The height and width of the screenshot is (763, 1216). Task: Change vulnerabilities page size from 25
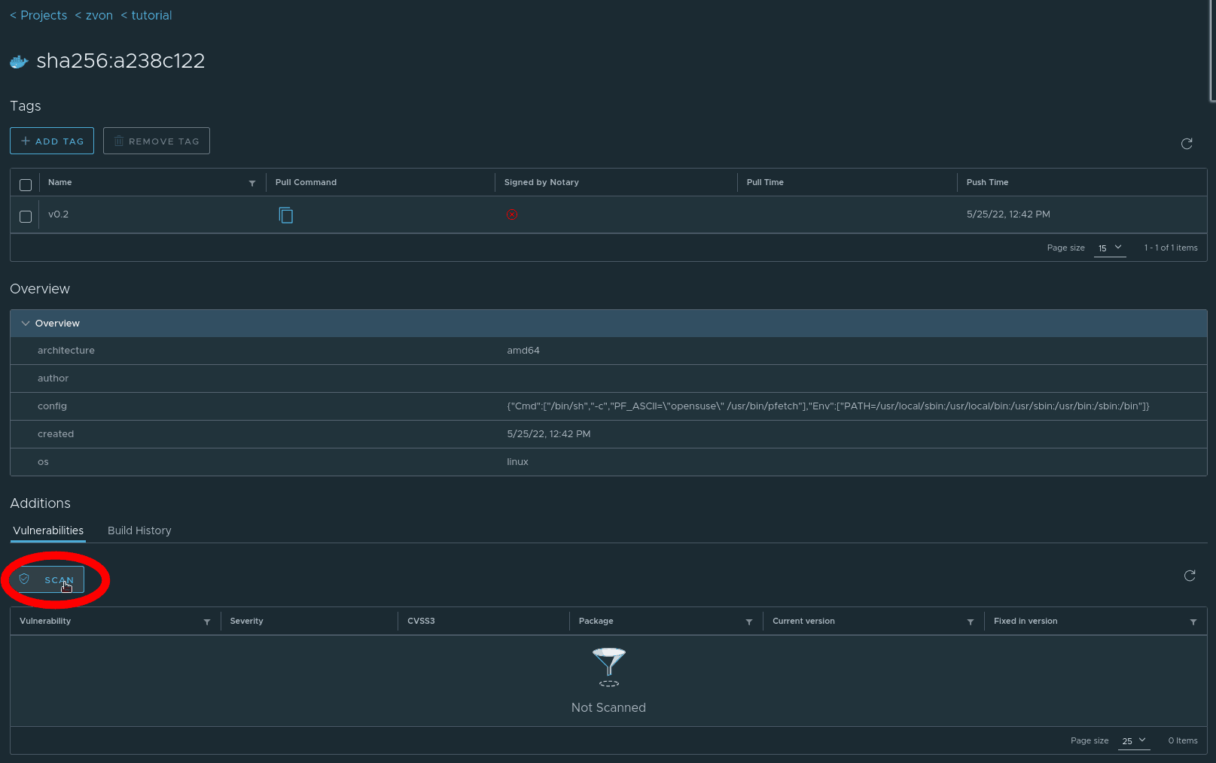tap(1134, 740)
